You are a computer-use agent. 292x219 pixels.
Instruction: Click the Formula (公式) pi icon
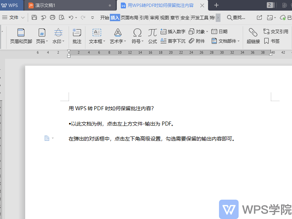tap(152, 36)
